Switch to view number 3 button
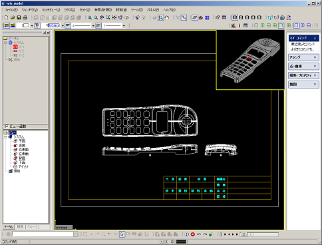The height and width of the screenshot is (245, 322). [247, 17]
